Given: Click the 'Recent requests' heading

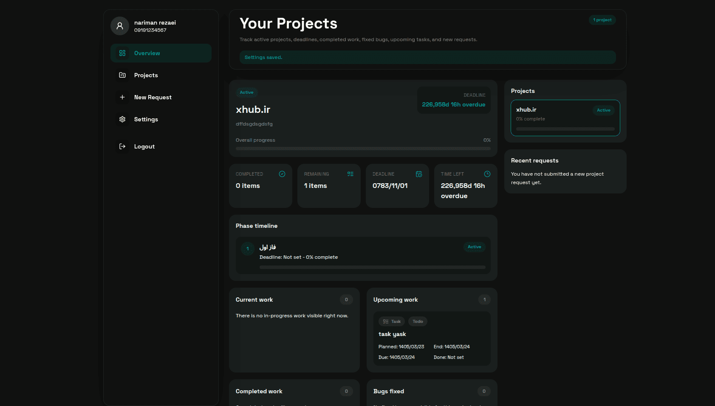Looking at the screenshot, I should pos(535,160).
